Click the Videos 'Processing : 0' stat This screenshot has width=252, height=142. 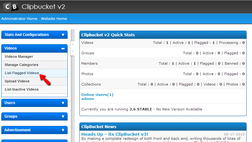(232, 43)
